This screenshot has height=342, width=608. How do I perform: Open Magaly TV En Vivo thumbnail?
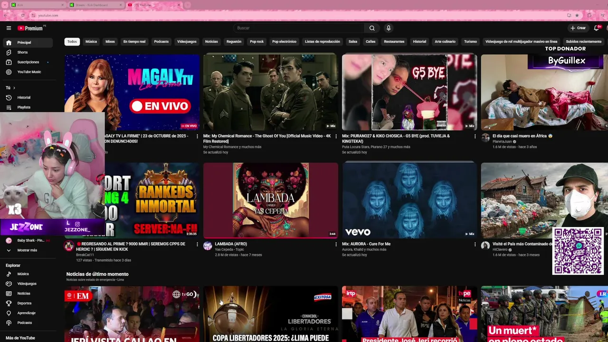pos(132,92)
